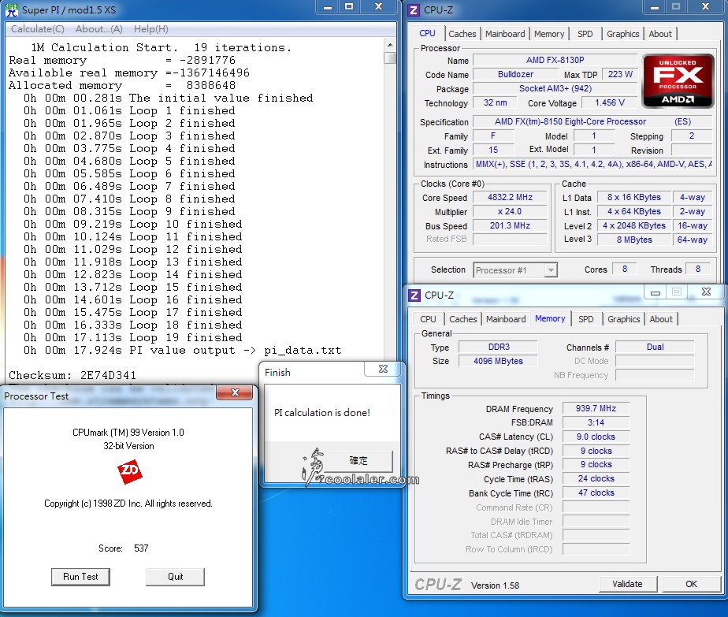This screenshot has width=728, height=617.
Task: Switch to SPD tab in upper CPU-Z window
Action: coord(585,34)
